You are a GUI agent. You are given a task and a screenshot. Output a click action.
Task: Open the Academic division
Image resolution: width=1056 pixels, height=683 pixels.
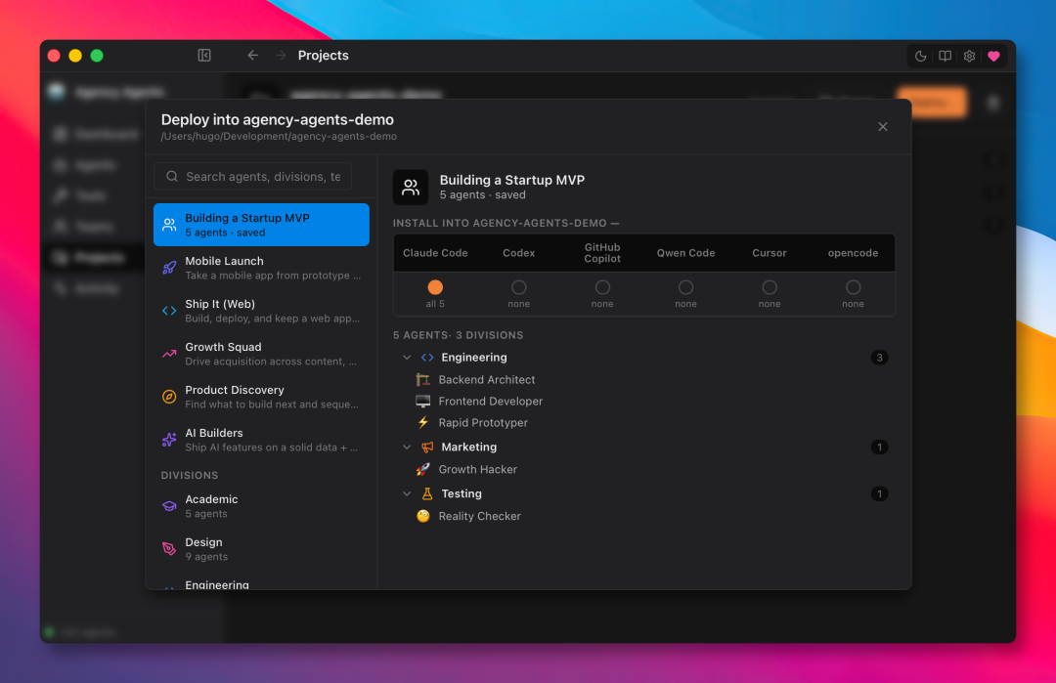click(x=261, y=506)
